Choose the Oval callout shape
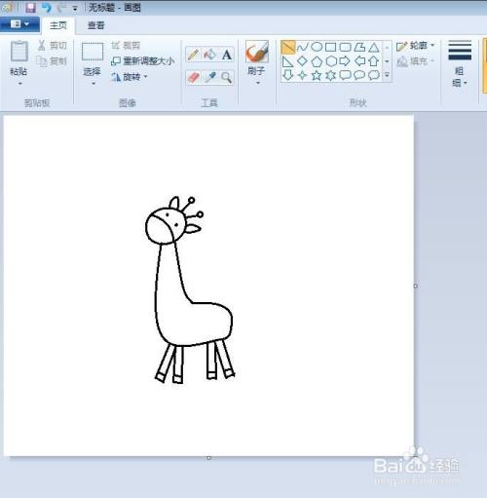Screen dimensions: 487x498 tap(359, 75)
